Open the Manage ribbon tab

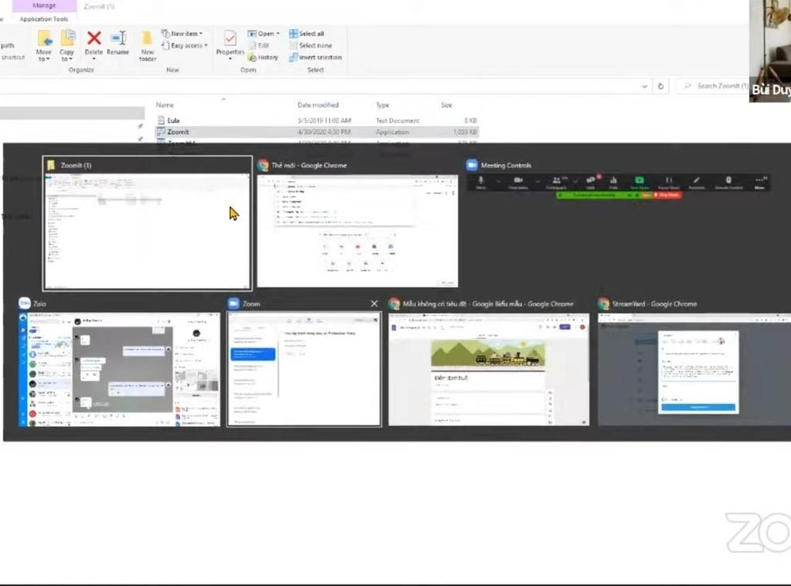point(44,5)
